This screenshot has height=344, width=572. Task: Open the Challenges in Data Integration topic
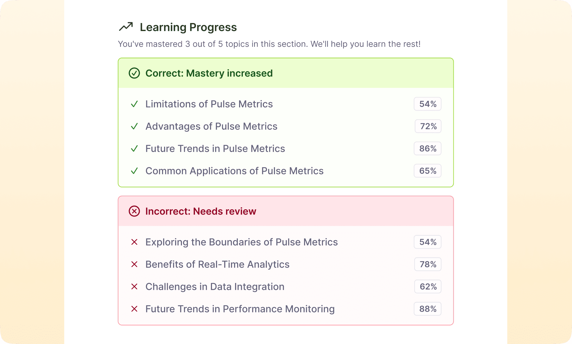coord(214,286)
